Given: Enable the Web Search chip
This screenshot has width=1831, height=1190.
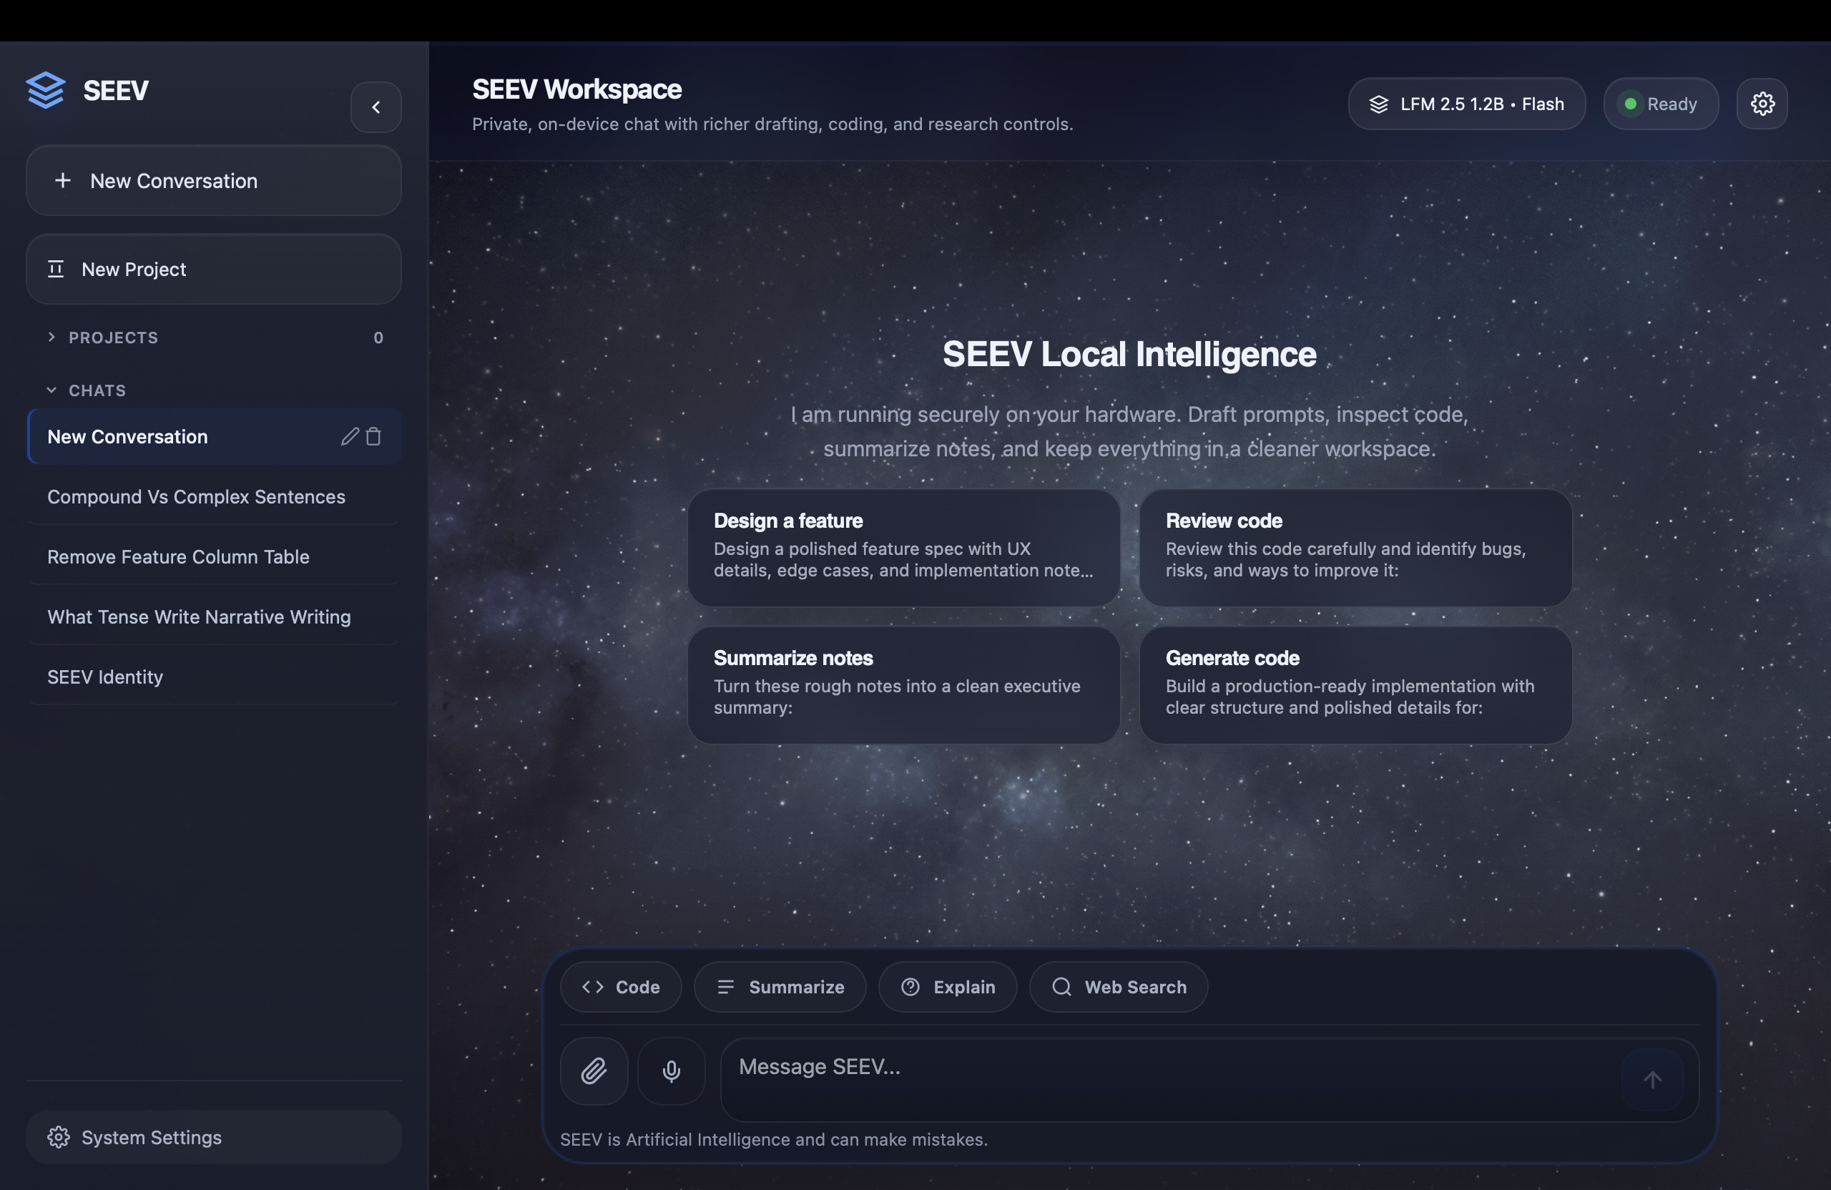Looking at the screenshot, I should 1119,987.
